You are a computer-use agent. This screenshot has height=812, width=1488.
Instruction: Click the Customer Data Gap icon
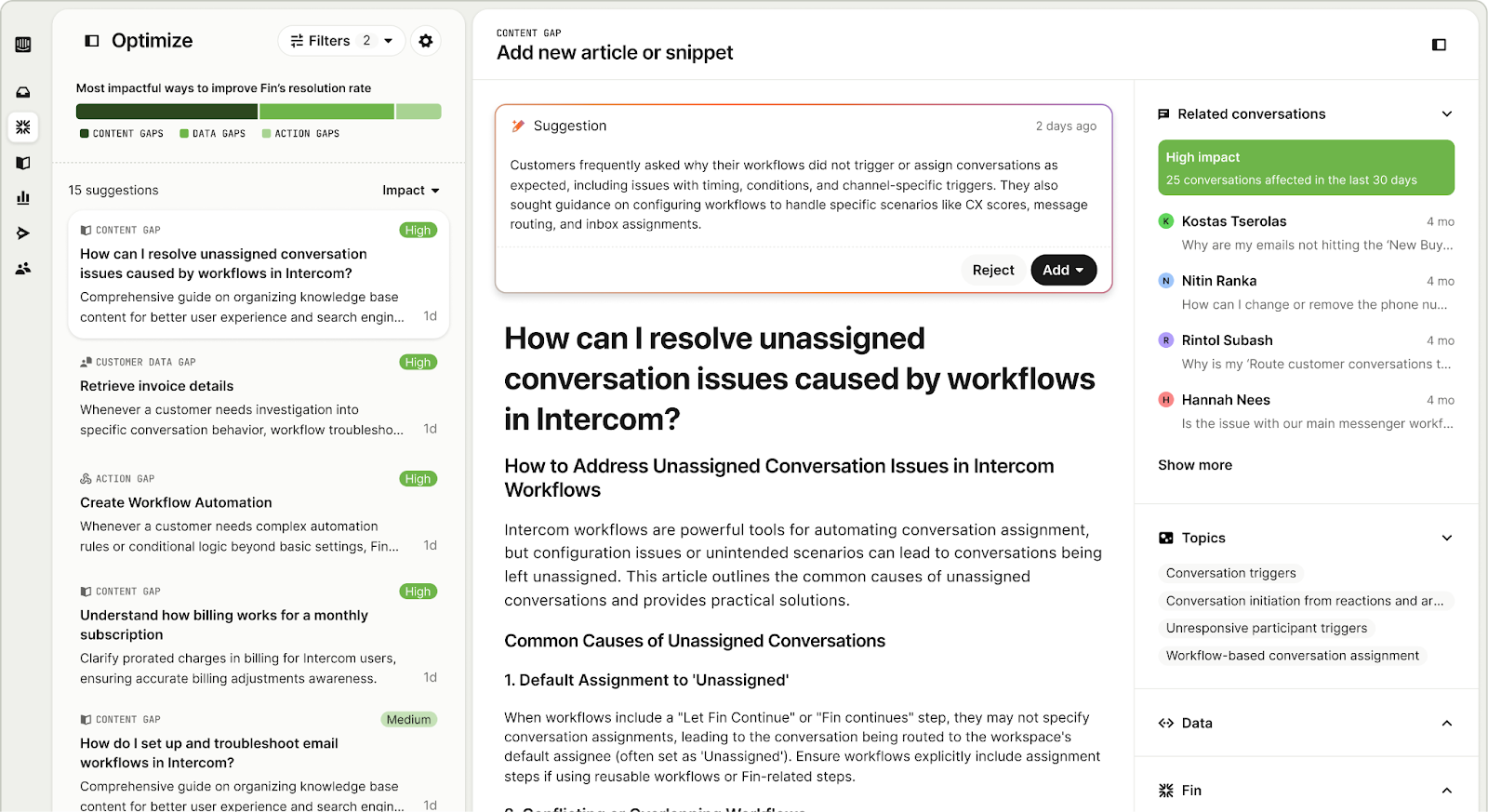click(86, 363)
